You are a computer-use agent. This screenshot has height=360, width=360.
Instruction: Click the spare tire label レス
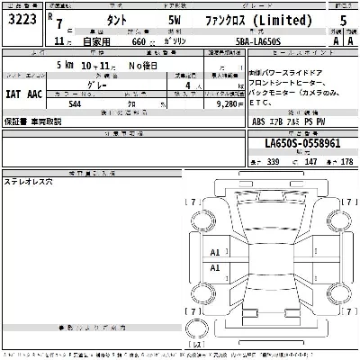(197, 345)
